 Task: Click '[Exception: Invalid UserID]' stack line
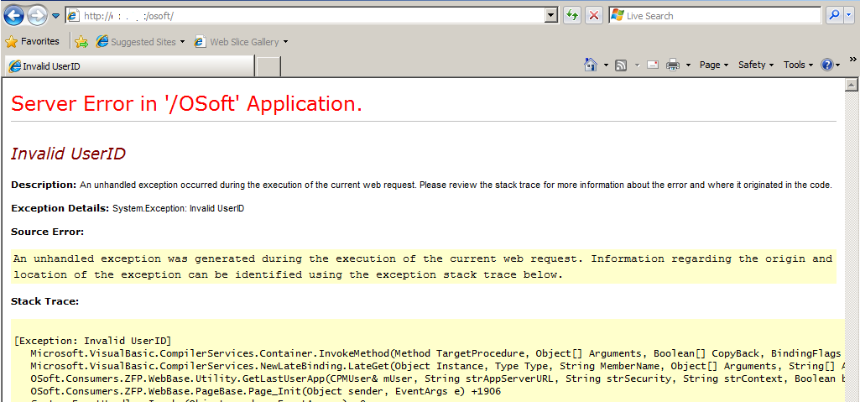[92, 341]
